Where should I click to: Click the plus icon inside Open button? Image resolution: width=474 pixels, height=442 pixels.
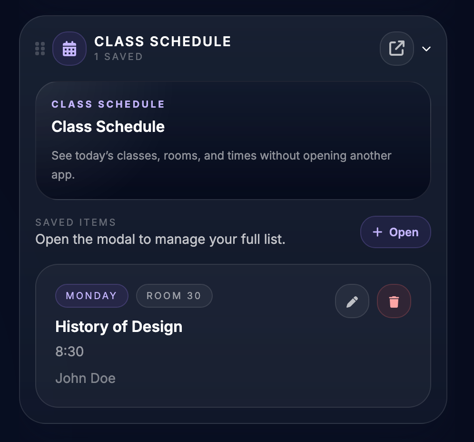point(377,232)
